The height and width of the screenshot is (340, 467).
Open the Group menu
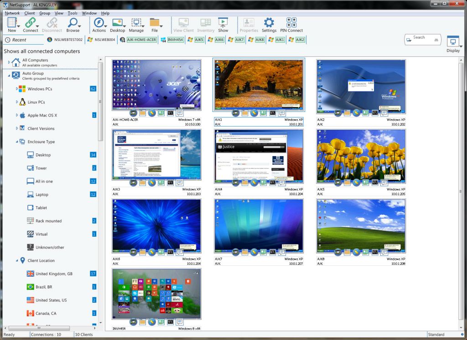coord(45,13)
